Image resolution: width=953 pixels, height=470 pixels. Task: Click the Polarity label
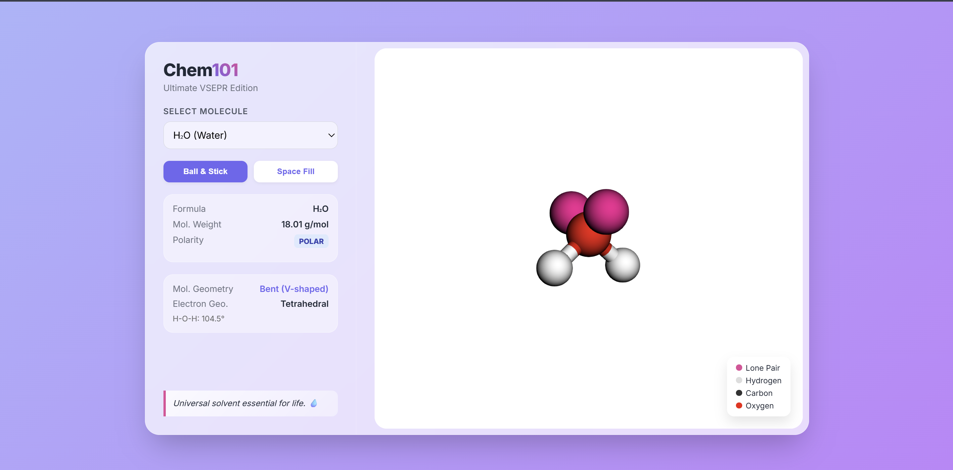point(188,240)
